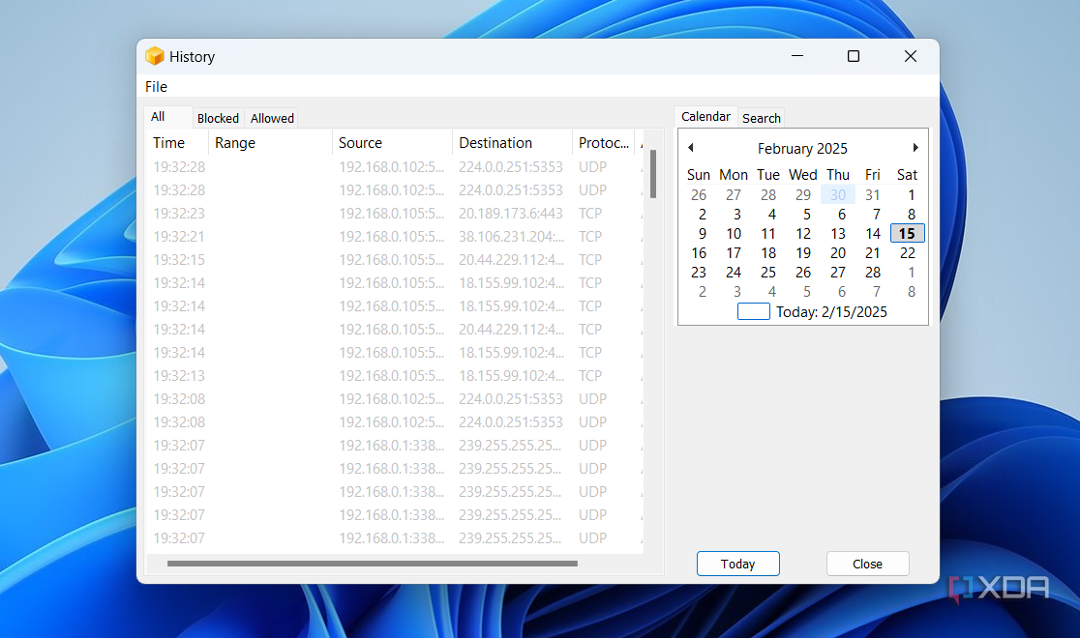Select February 12 in the calendar

(803, 234)
